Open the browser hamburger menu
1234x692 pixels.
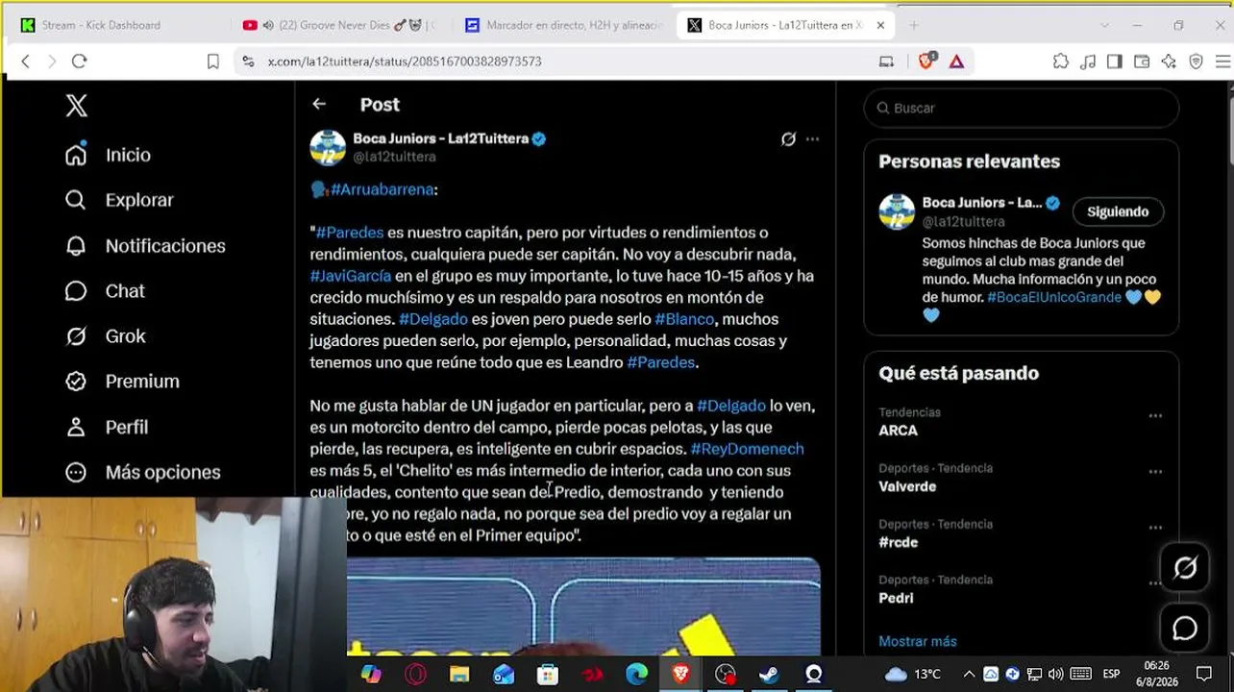(1223, 62)
